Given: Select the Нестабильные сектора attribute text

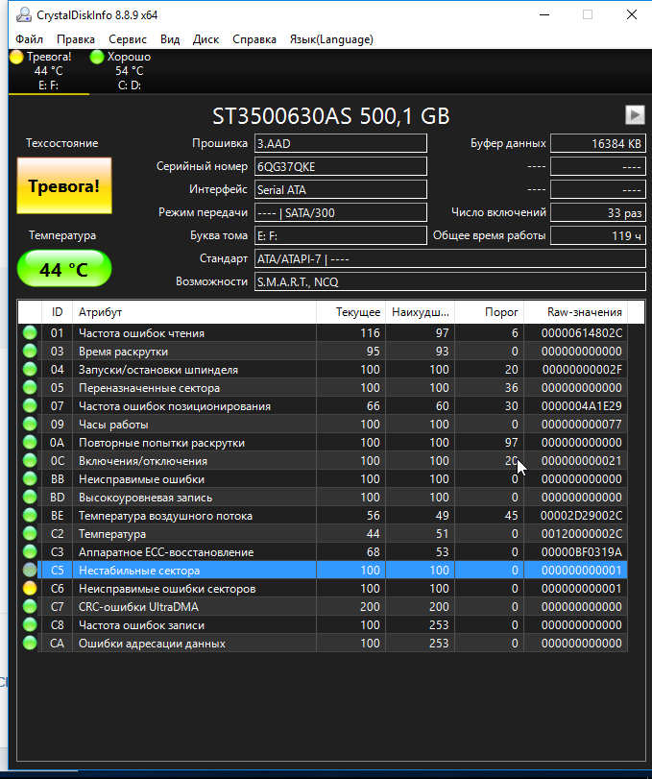Looking at the screenshot, I should pos(139,571).
